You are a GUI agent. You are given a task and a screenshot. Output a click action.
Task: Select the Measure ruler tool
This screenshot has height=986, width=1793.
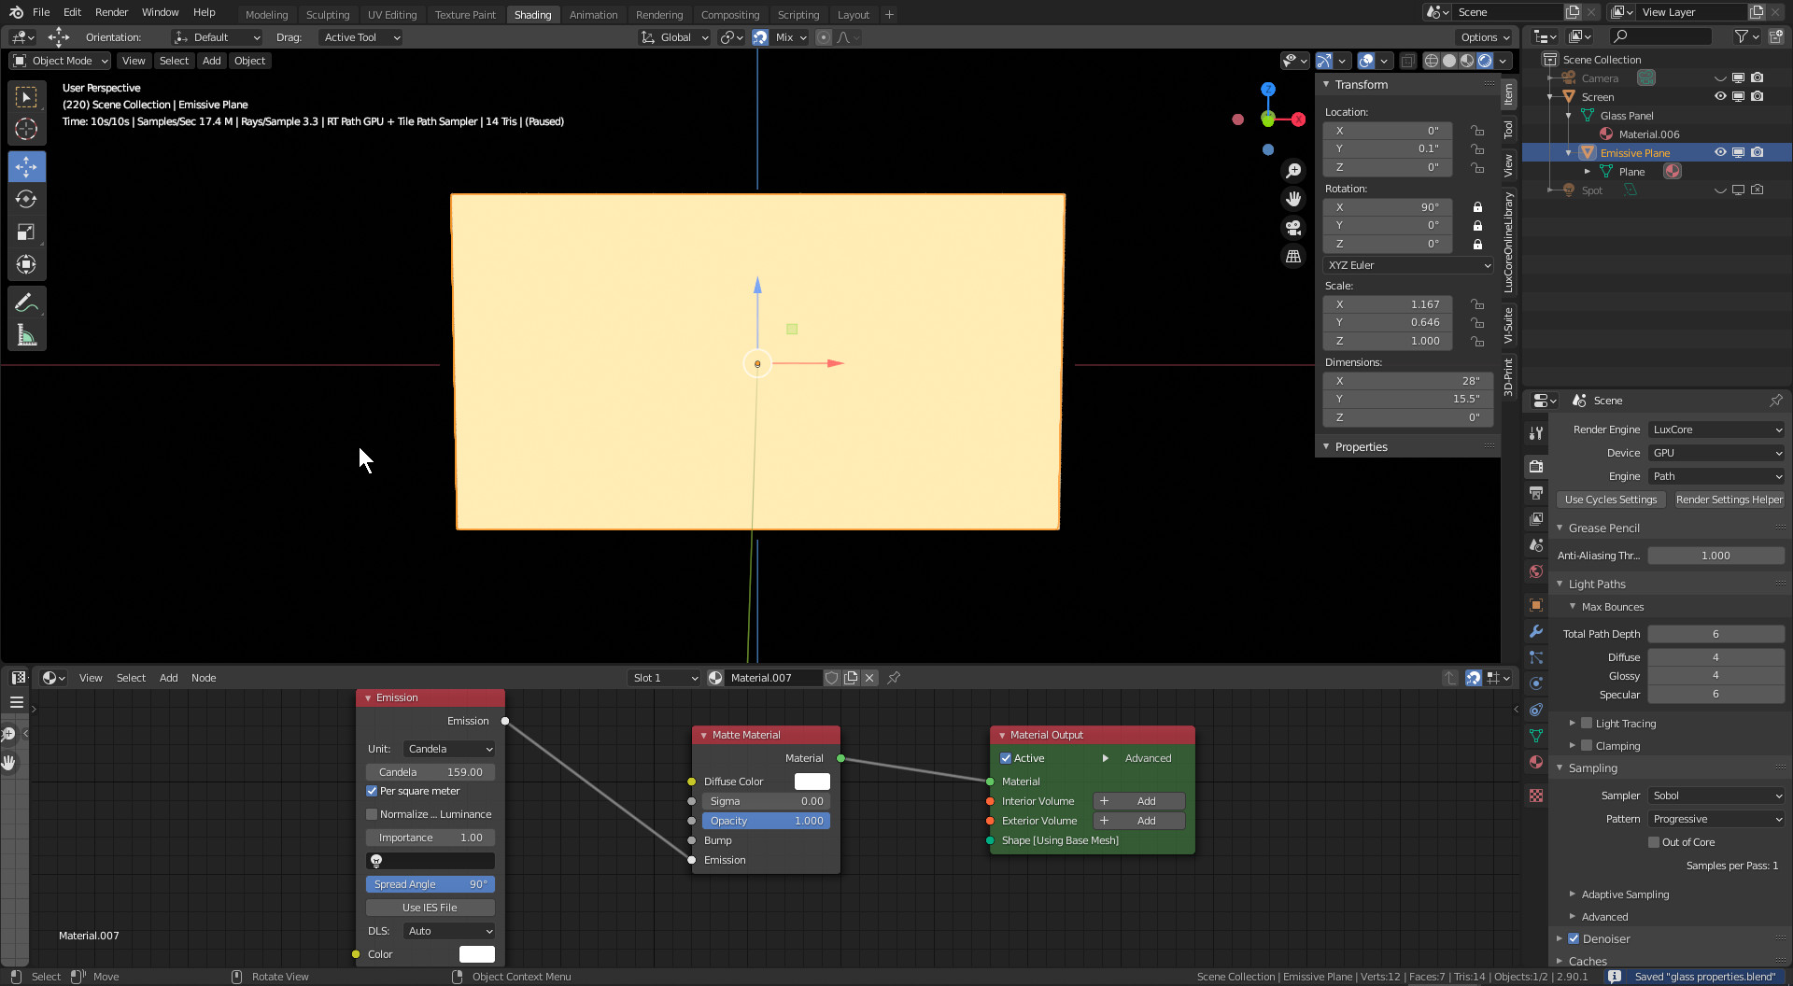pos(26,335)
